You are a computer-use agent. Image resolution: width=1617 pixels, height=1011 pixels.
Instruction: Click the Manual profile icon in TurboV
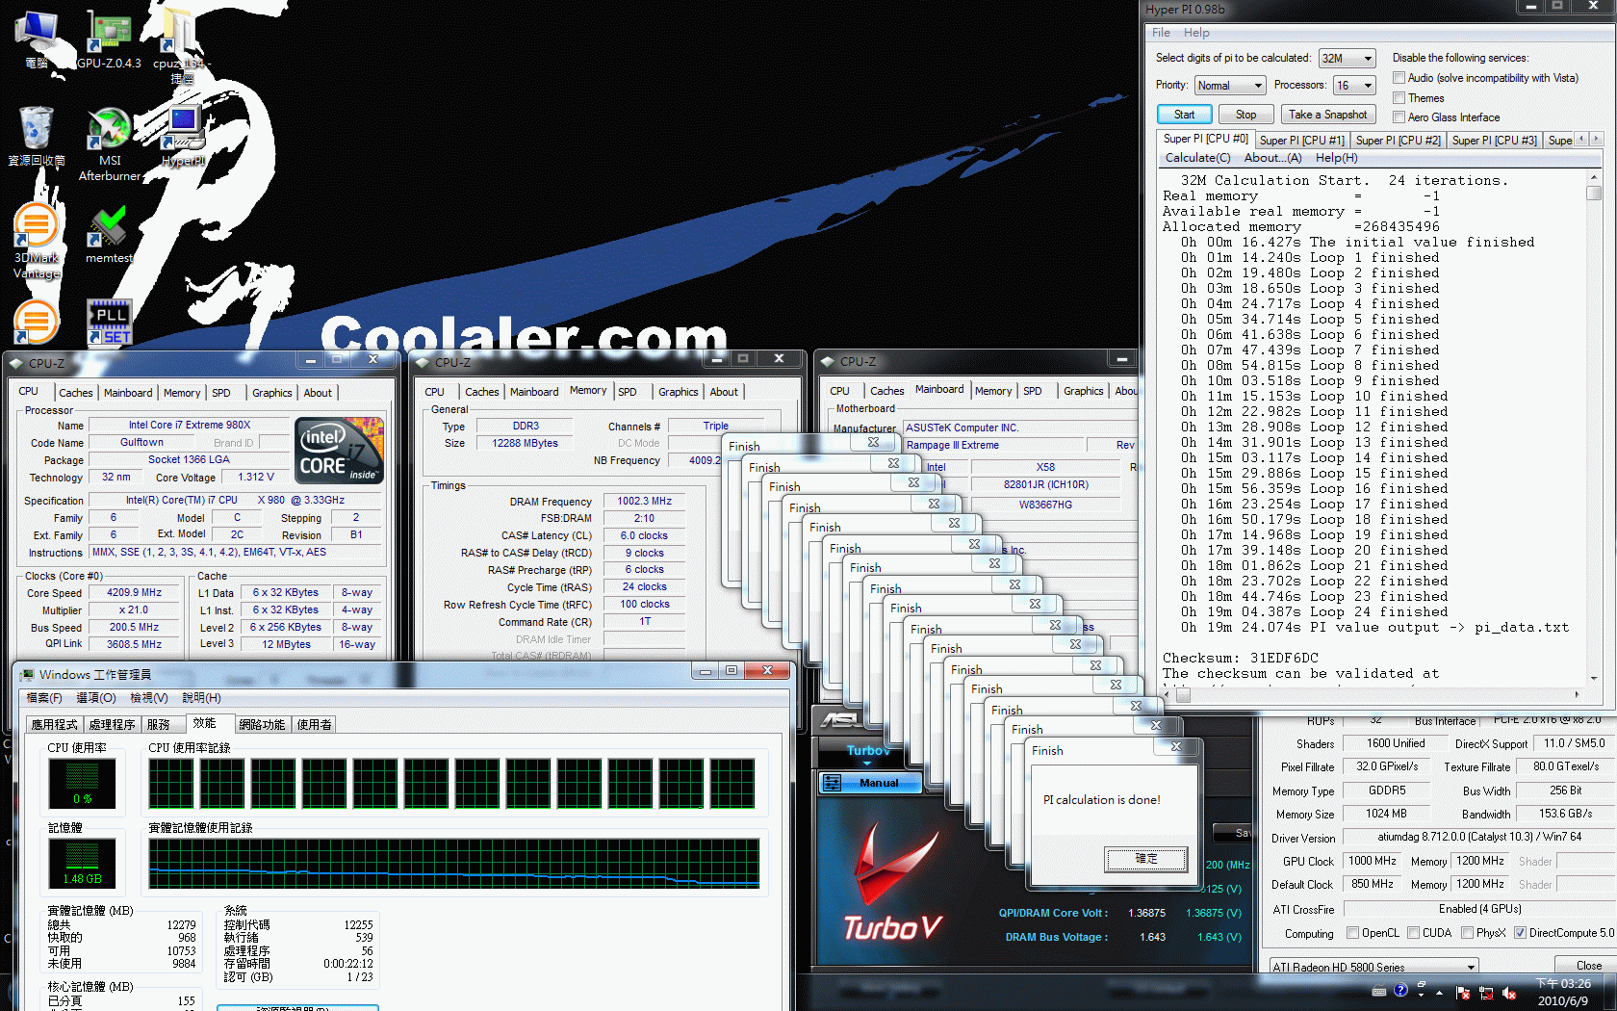[x=833, y=783]
